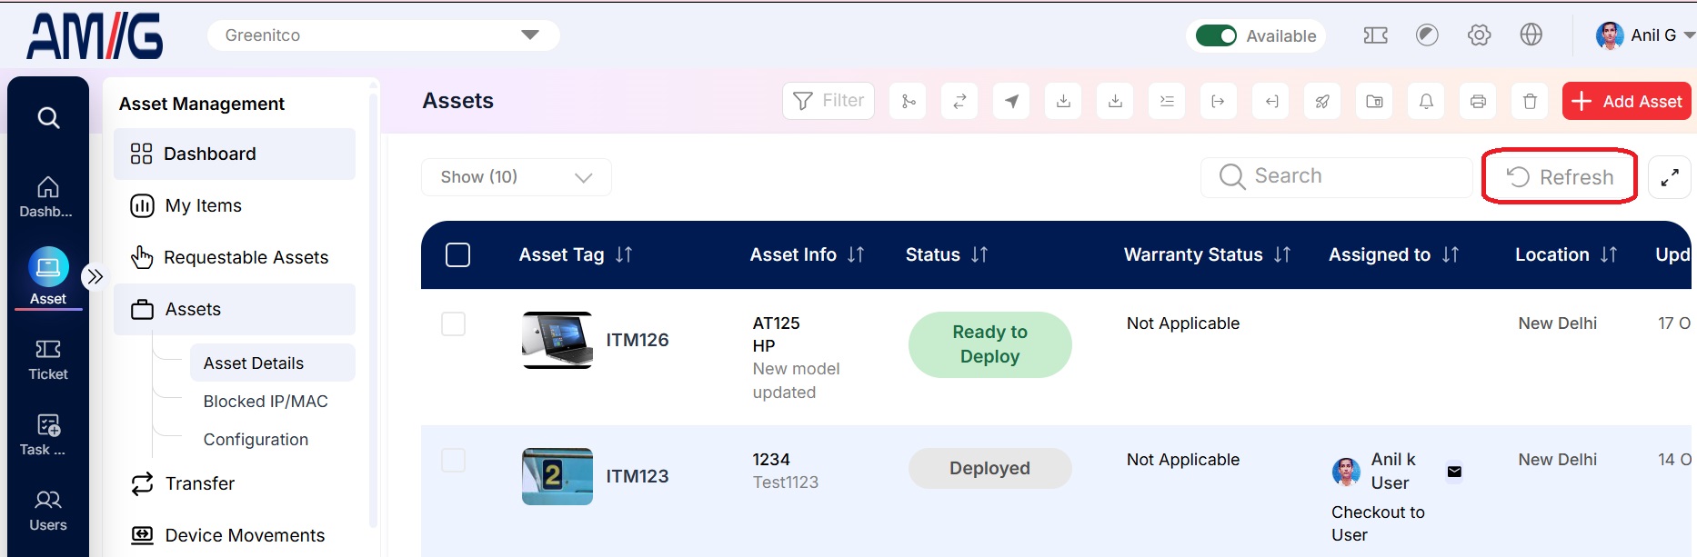The image size is (1697, 557).
Task: Open the ITM123 asset tag link
Action: tap(638, 476)
